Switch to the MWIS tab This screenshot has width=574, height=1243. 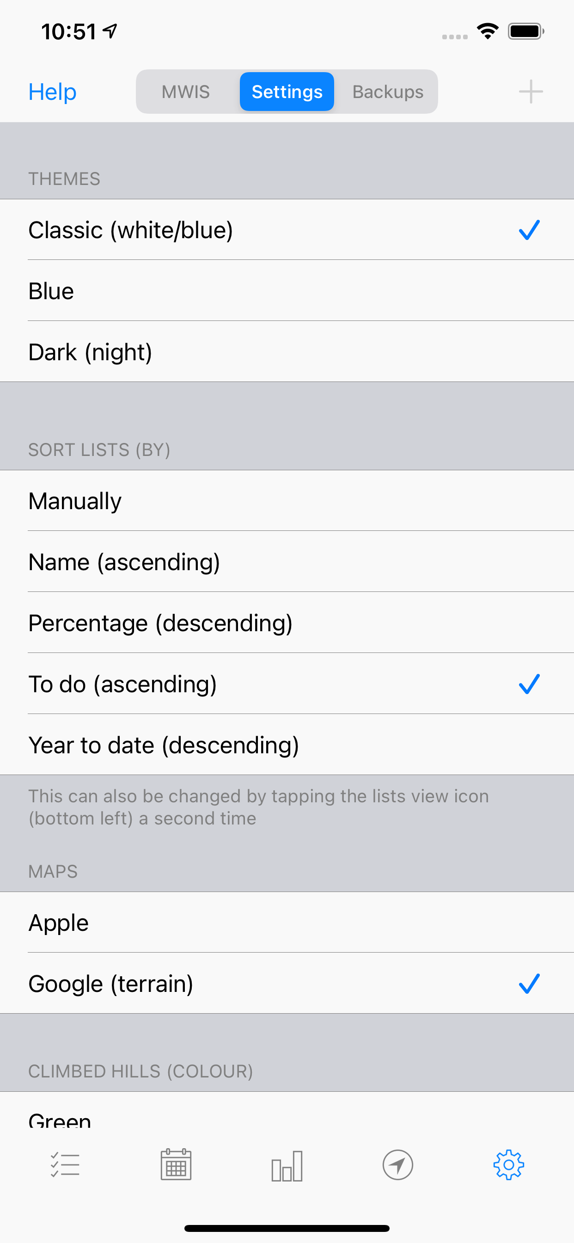[186, 91]
